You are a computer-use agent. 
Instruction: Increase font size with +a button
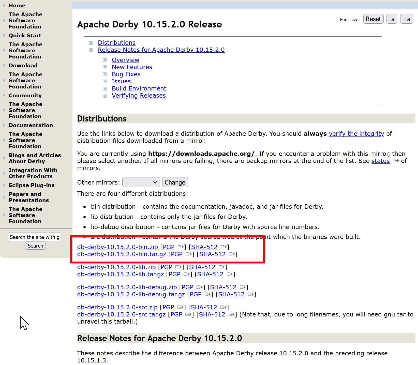point(407,19)
